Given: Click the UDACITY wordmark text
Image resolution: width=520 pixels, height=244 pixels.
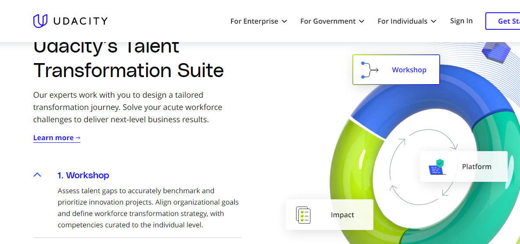Looking at the screenshot, I should click(81, 21).
